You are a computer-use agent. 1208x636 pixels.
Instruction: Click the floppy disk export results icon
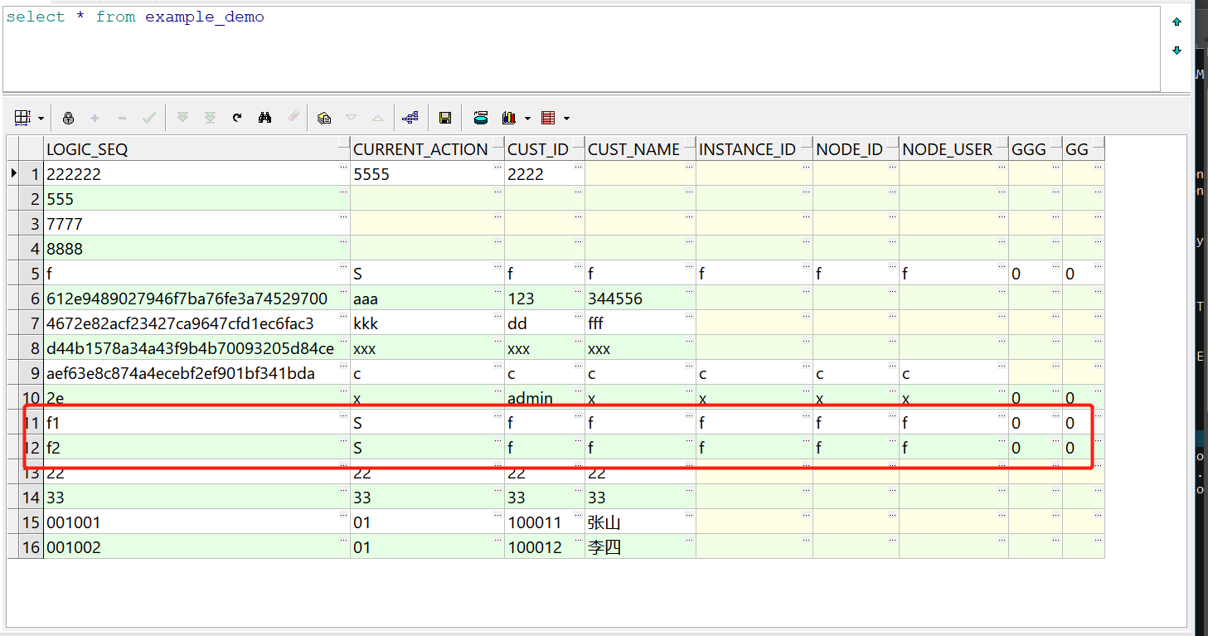point(445,119)
